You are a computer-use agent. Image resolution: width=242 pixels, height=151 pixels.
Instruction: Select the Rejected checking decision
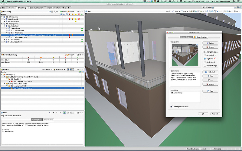[x=205, y=58]
